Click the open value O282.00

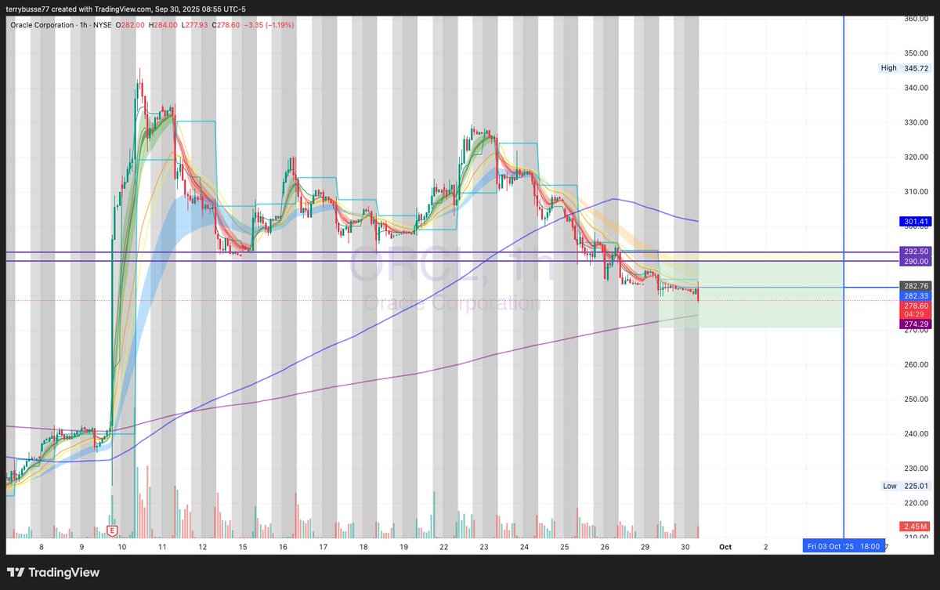129,26
